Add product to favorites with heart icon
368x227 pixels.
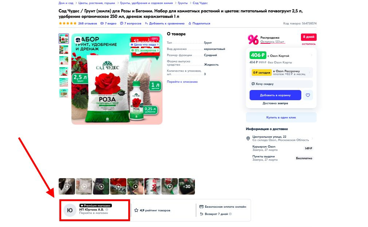click(x=308, y=95)
